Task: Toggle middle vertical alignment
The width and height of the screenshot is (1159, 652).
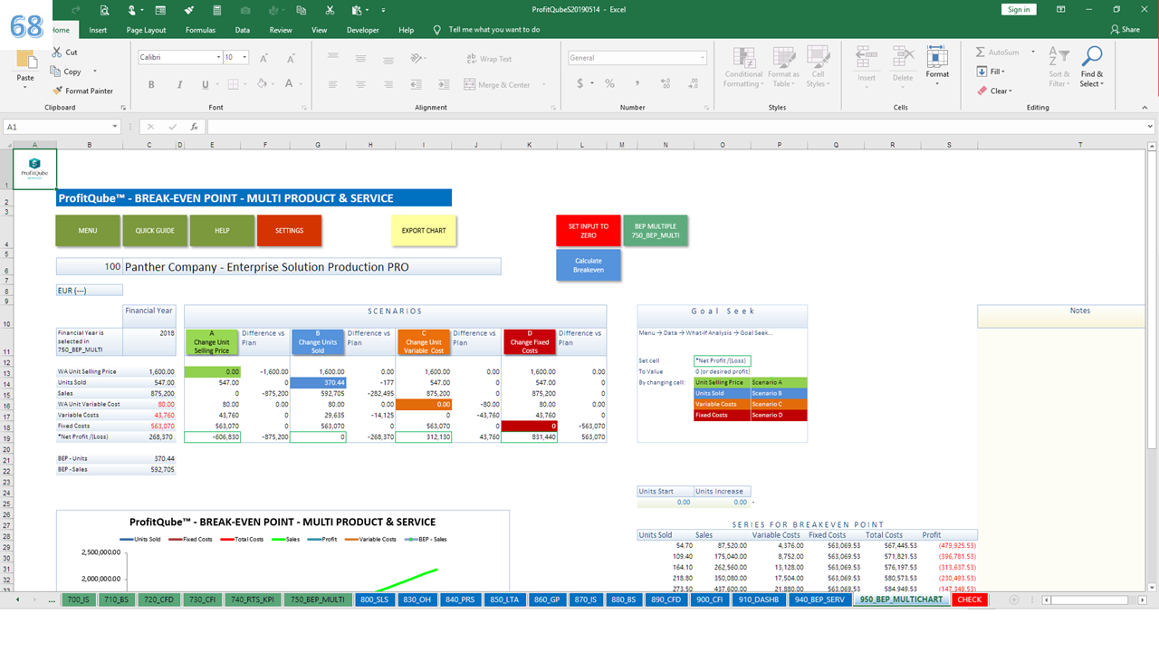Action: click(361, 59)
